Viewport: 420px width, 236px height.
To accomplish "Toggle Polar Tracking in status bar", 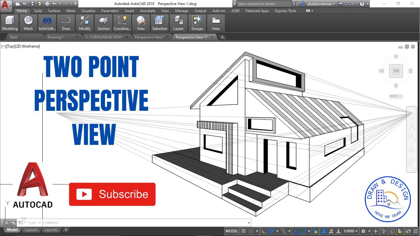I will tap(271, 231).
